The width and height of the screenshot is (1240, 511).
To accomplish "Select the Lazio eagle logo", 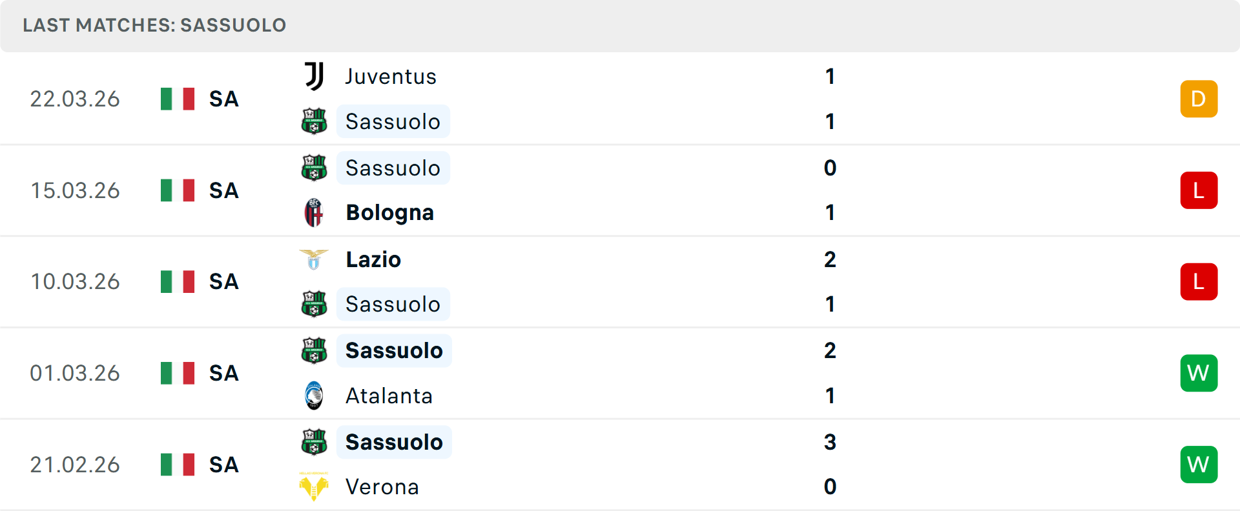I will pyautogui.click(x=314, y=259).
